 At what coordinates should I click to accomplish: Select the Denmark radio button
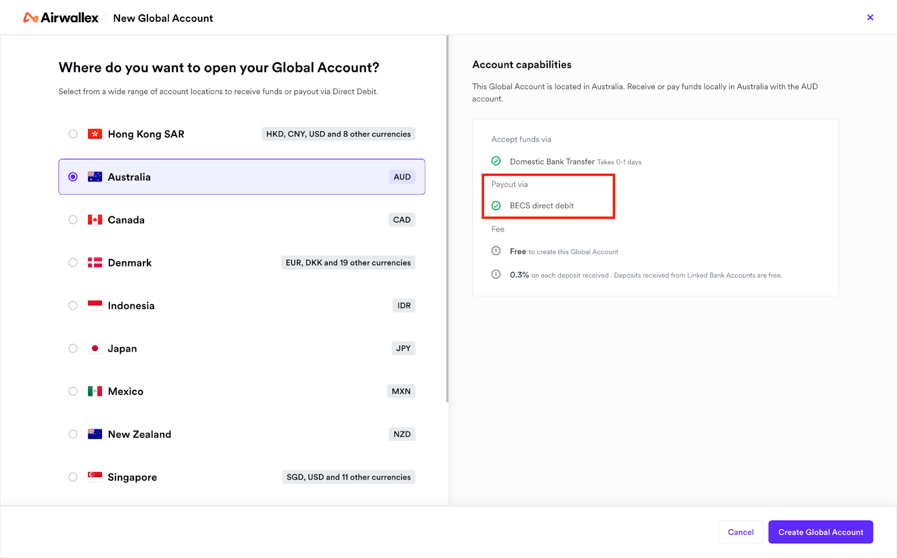pyautogui.click(x=73, y=262)
